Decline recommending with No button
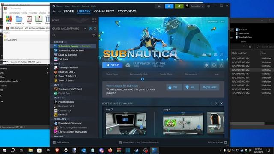Image resolution: width=274 pixels, height=154 pixels. pyautogui.click(x=191, y=87)
